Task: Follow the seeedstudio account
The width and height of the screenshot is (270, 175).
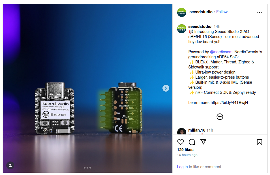Action: coord(222,12)
